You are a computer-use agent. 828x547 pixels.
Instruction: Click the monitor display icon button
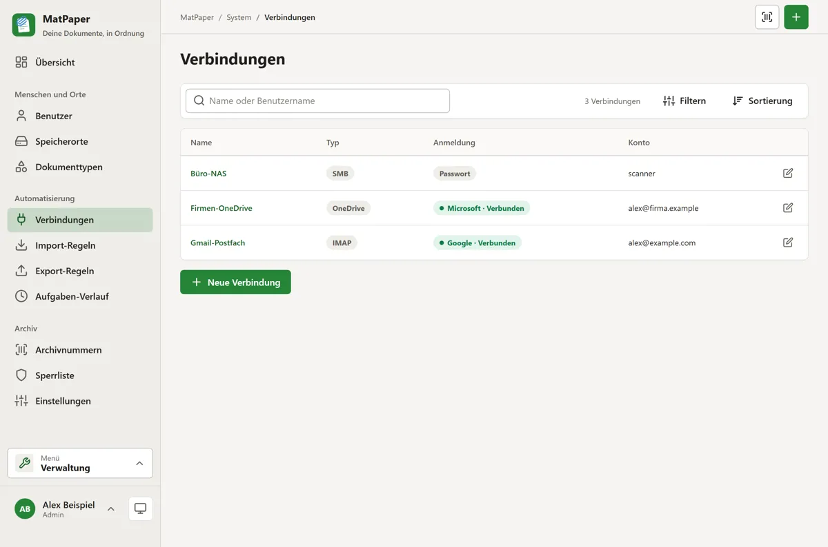tap(141, 509)
